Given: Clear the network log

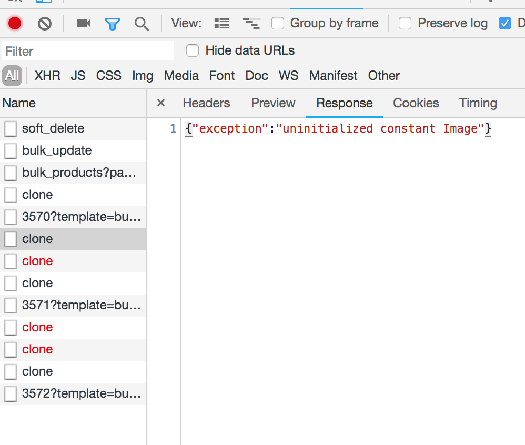Looking at the screenshot, I should coord(45,24).
